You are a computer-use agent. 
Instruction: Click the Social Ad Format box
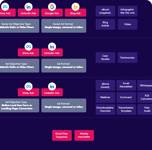[64, 26]
